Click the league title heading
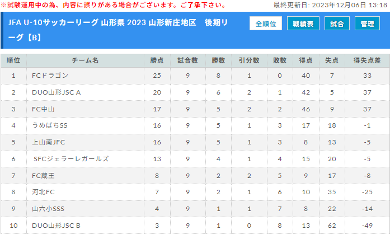 (x=118, y=30)
